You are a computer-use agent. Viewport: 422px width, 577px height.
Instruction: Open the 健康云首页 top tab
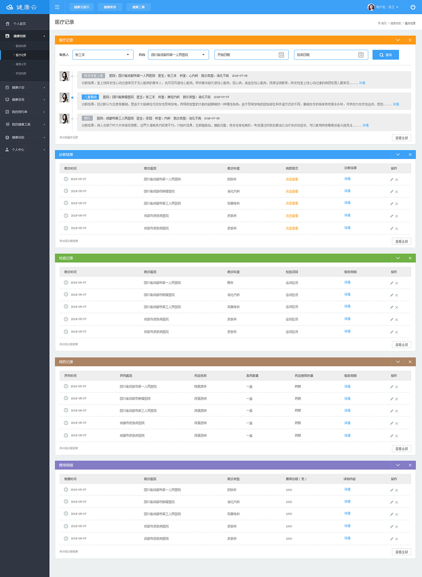(x=81, y=7)
